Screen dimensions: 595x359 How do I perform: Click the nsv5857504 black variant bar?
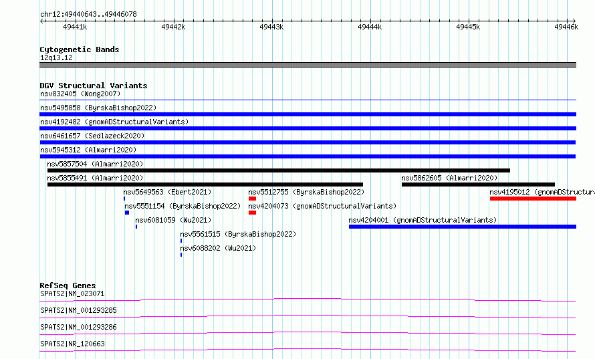click(x=279, y=170)
